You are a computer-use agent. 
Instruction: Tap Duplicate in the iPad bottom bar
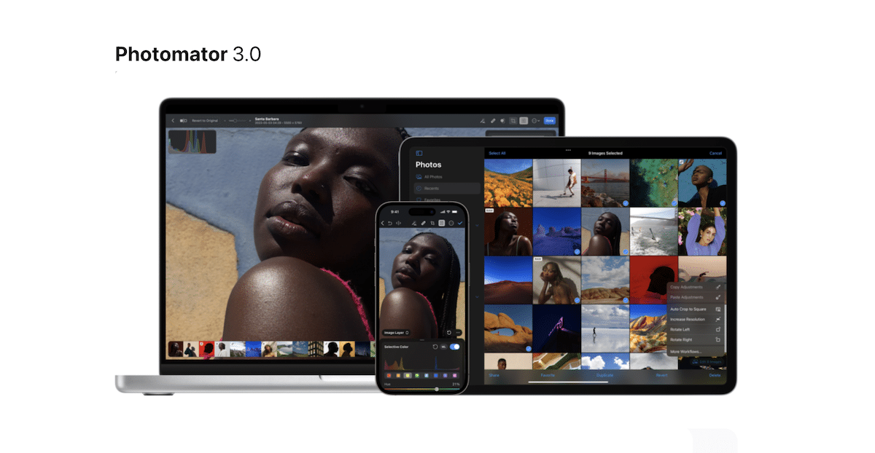click(604, 375)
